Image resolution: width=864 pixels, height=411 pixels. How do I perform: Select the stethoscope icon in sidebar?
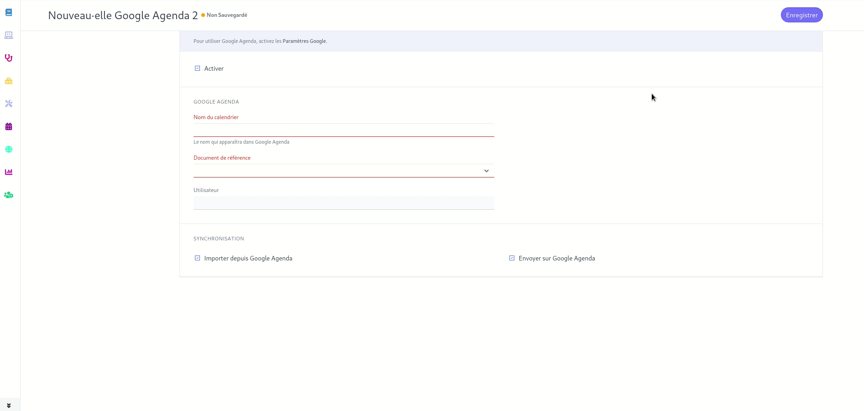(9, 58)
